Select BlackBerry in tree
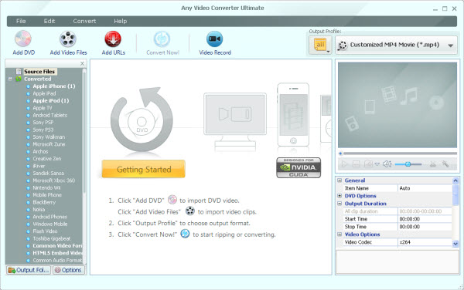The height and width of the screenshot is (290, 464). [x=44, y=202]
